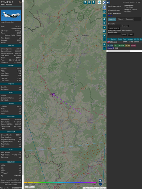Zoom in using plus button
This screenshot has width=142, height=189.
pos(100,180)
